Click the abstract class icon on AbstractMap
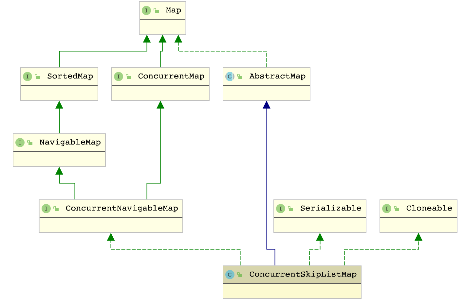465x306 pixels. click(x=230, y=76)
